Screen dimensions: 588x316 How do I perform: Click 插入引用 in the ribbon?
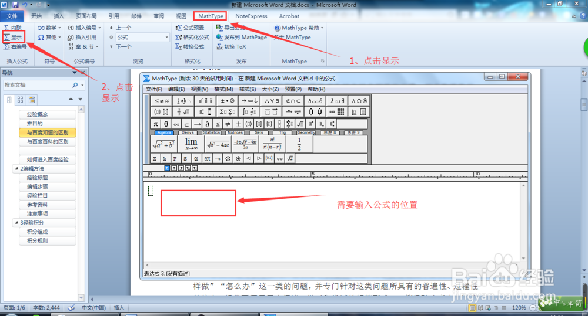pyautogui.click(x=82, y=37)
